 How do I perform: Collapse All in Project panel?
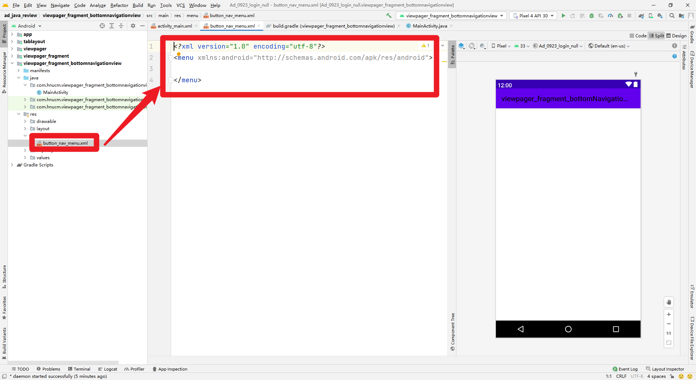coord(121,26)
